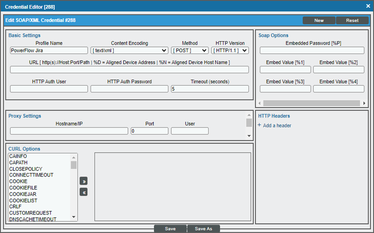Open the Method dropdown showing POST

pos(190,50)
